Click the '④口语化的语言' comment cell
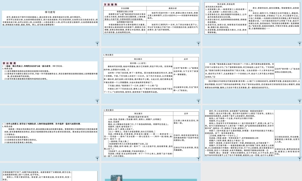 click(x=287, y=139)
